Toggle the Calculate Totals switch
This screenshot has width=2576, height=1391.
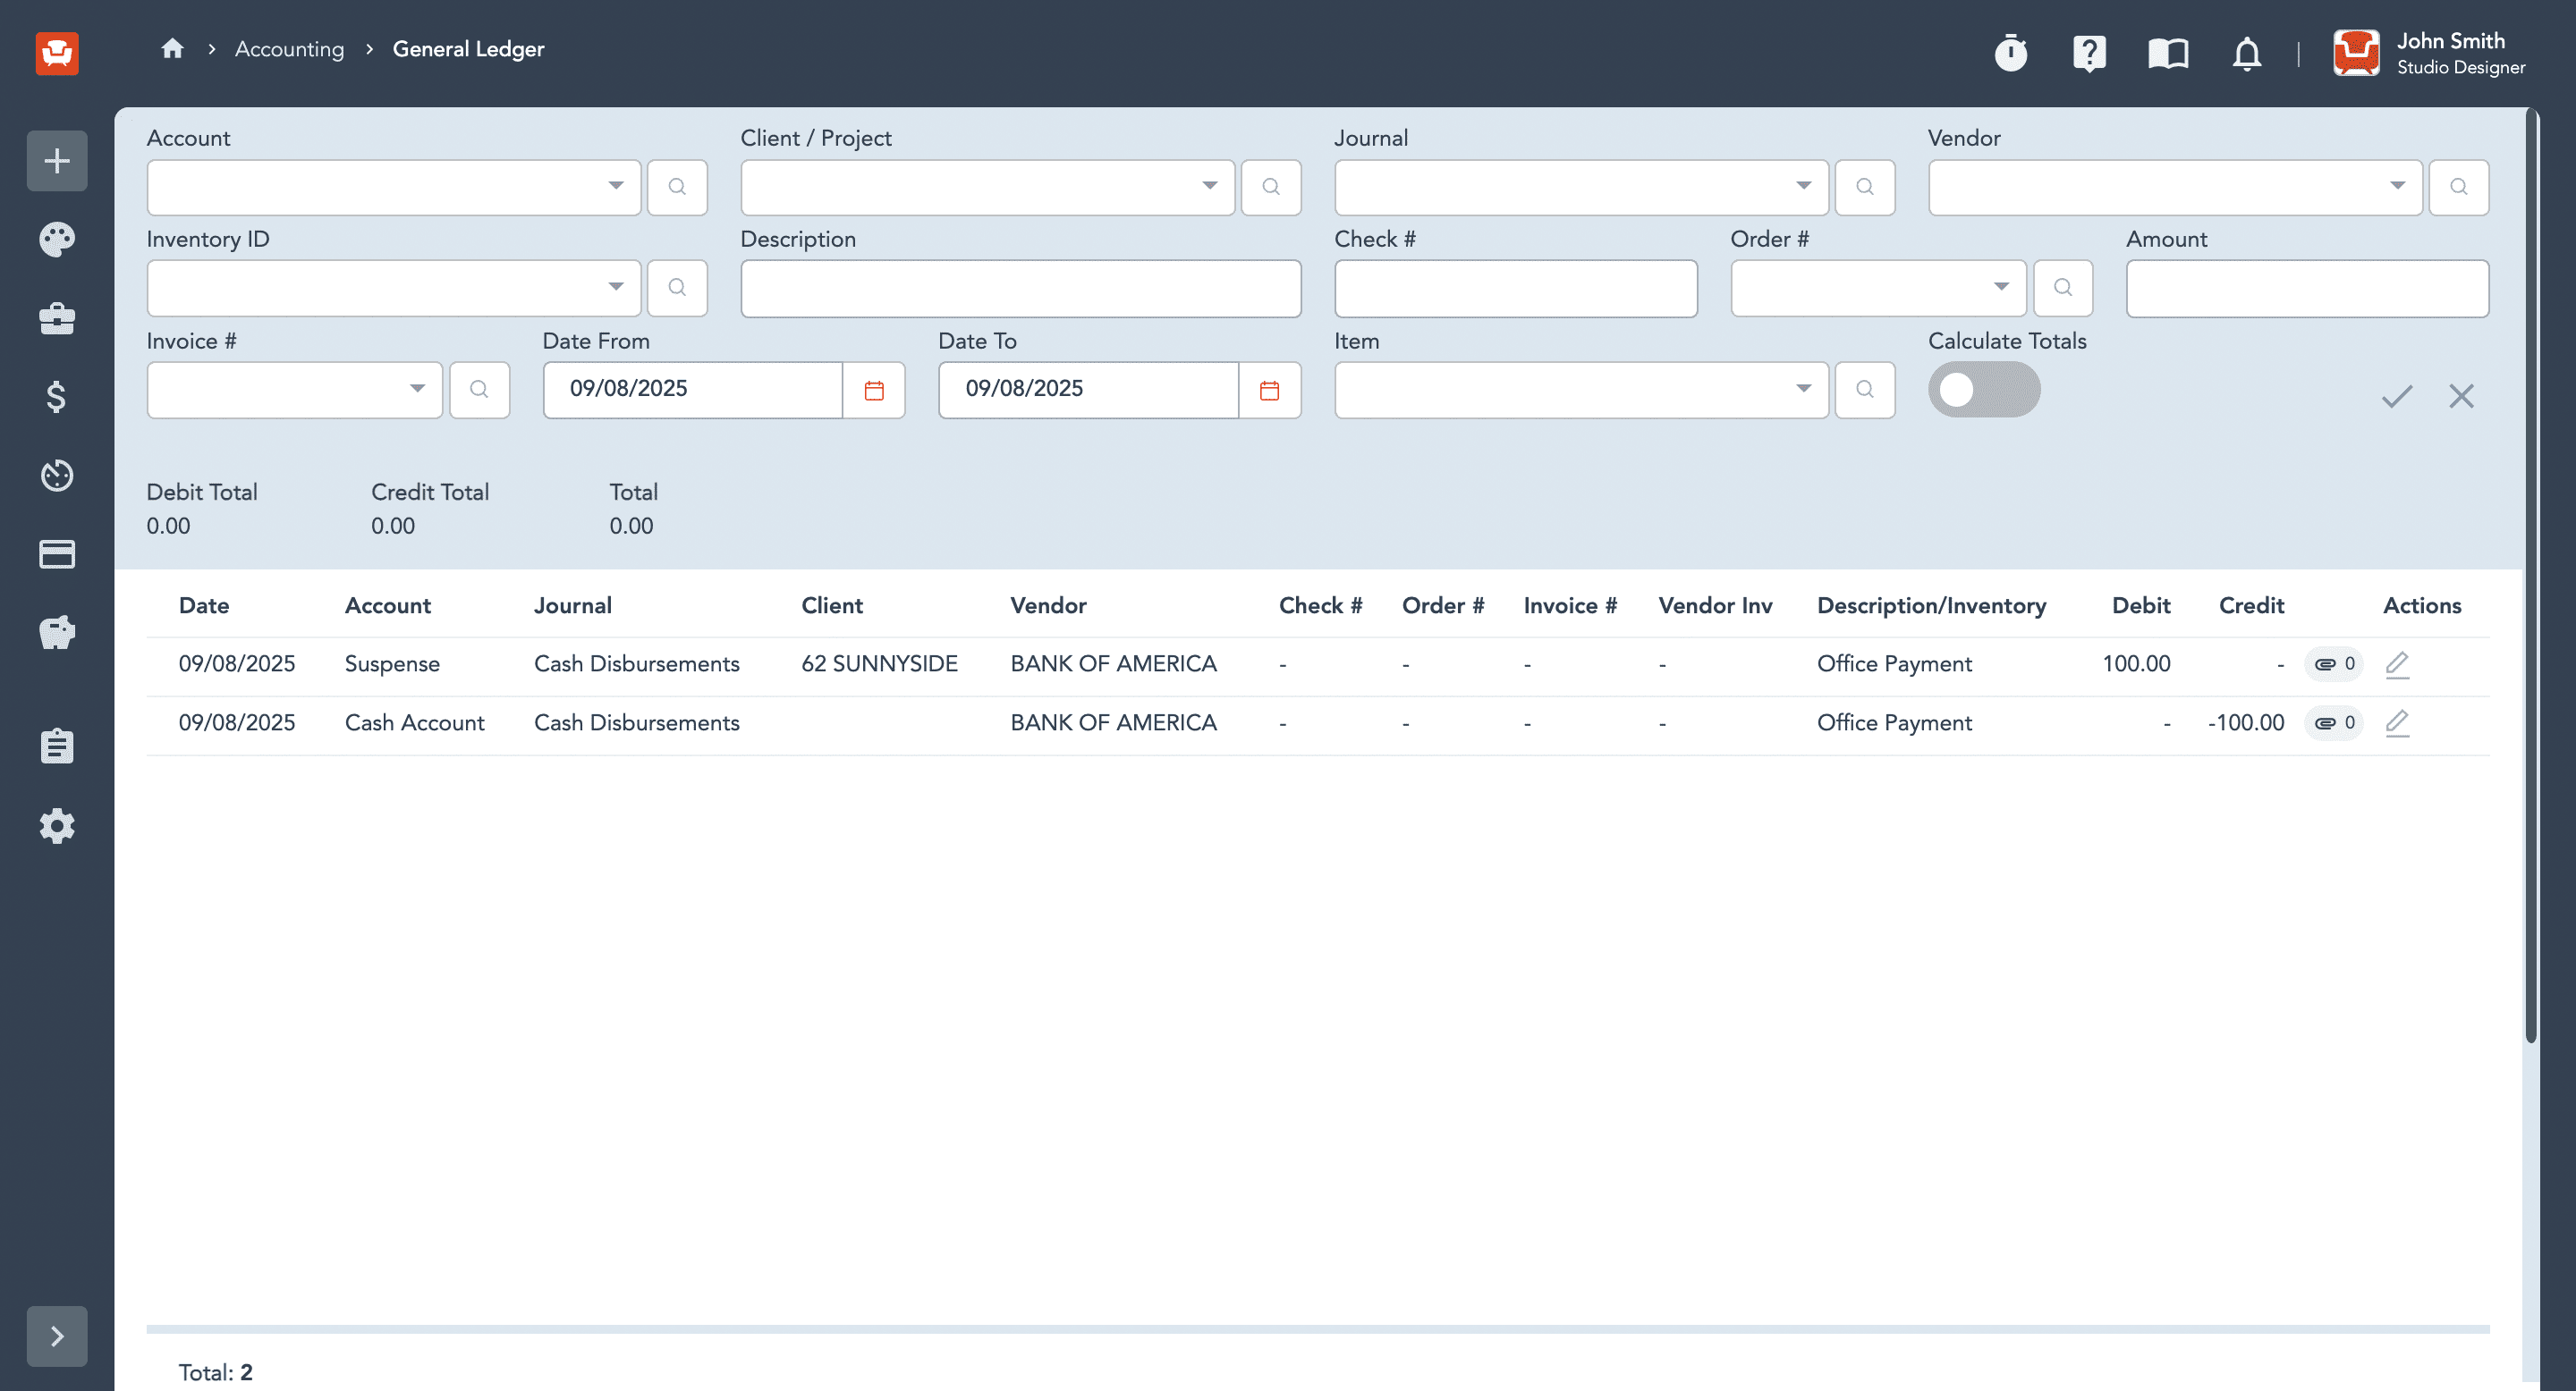coord(1984,390)
